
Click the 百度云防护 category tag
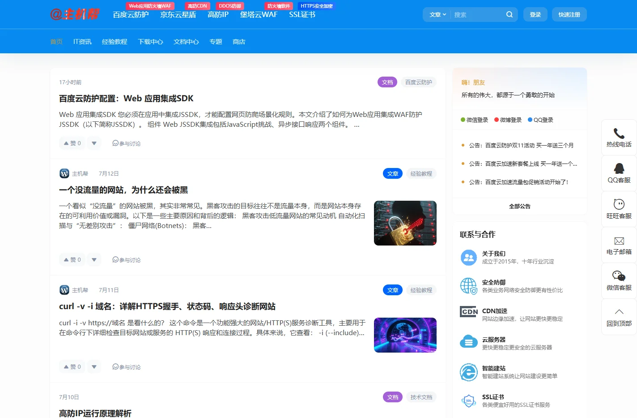click(419, 82)
